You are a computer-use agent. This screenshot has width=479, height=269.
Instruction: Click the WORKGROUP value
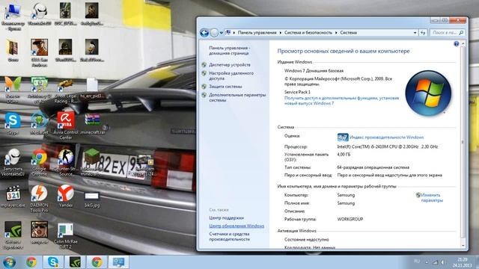point(350,219)
